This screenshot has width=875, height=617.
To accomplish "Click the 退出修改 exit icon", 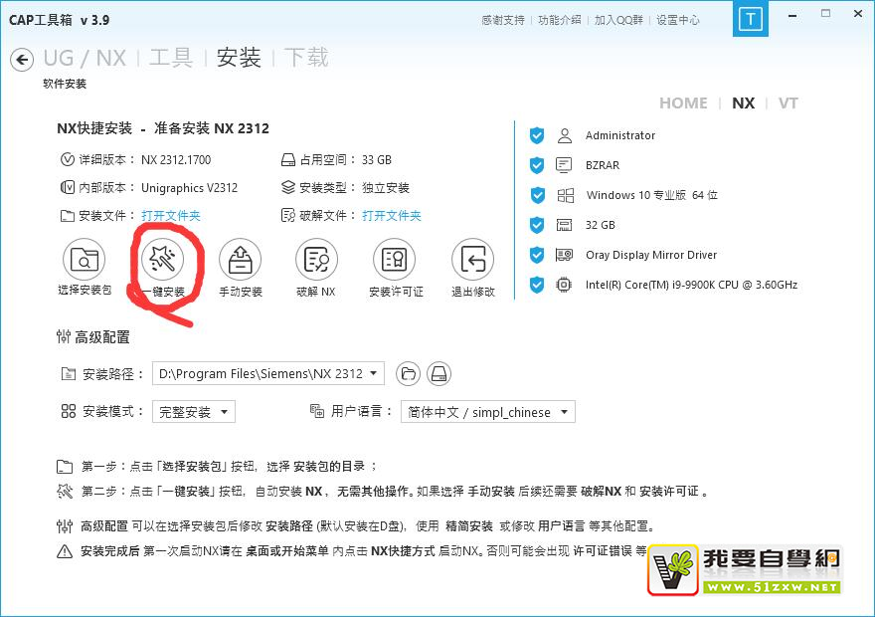I will coord(472,261).
